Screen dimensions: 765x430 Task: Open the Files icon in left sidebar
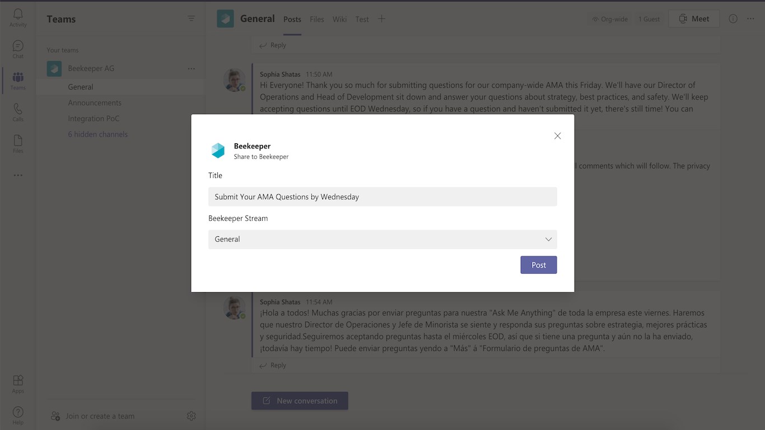pyautogui.click(x=18, y=143)
